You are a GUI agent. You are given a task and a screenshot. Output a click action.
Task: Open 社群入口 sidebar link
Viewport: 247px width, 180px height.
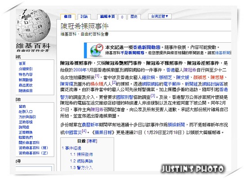(26, 112)
